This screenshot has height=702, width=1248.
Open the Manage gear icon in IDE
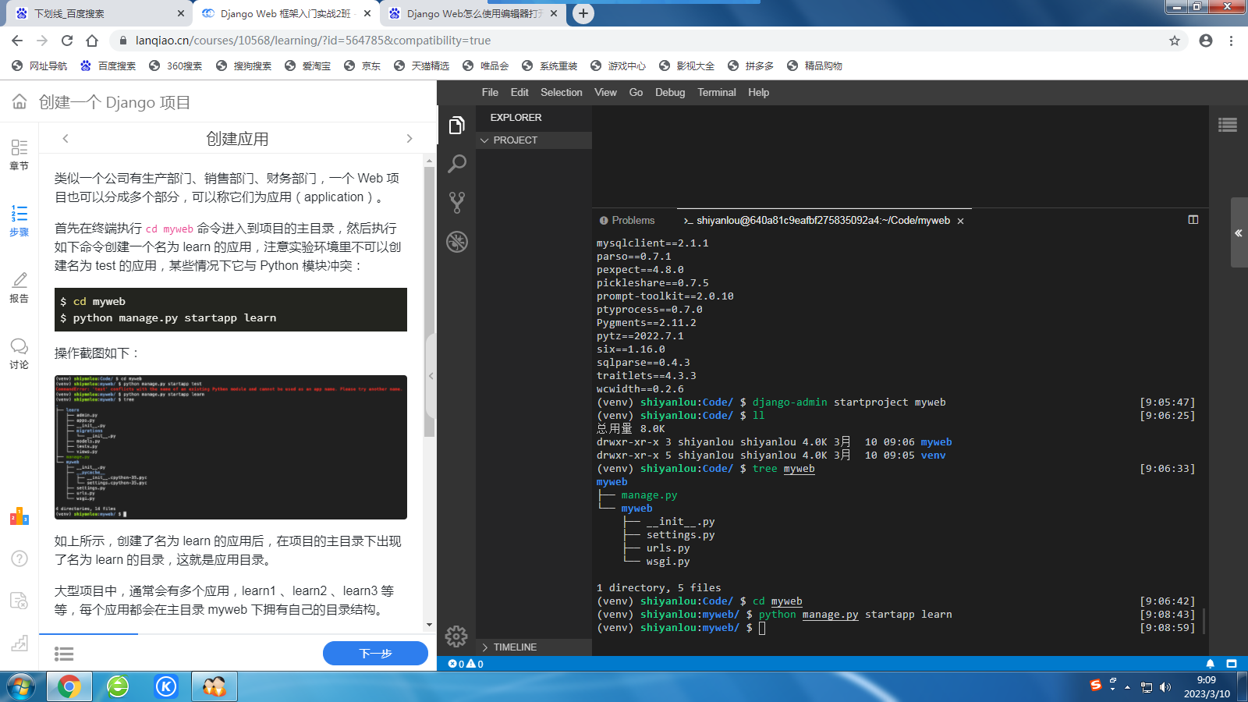point(456,636)
